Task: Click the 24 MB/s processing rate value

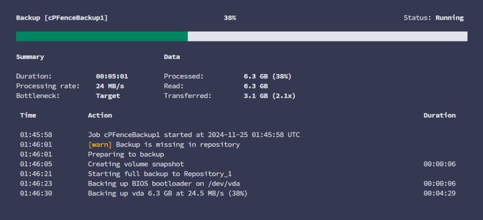Action: [110, 86]
